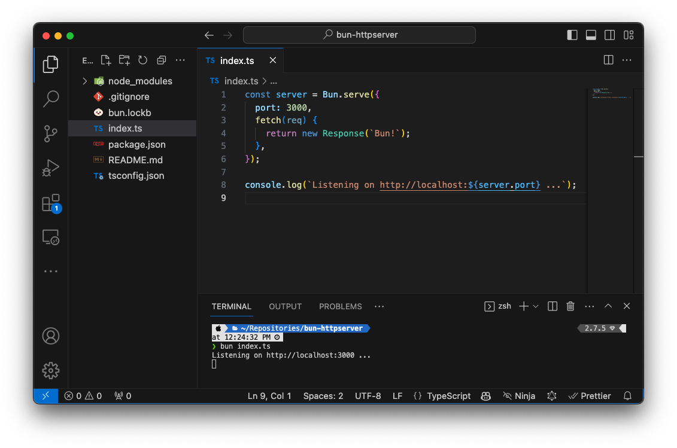677x448 pixels.
Task: Toggle the bottom panel visibility
Action: [x=591, y=35]
